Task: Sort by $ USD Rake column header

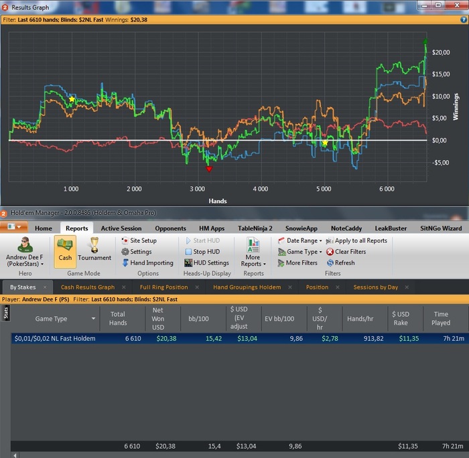Action: tap(401, 318)
